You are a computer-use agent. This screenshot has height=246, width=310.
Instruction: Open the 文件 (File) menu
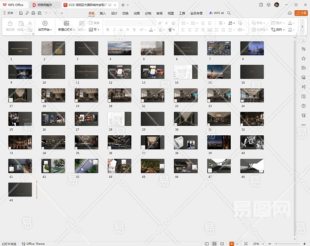pyautogui.click(x=8, y=13)
